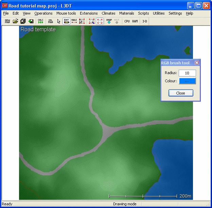This screenshot has width=212, height=208.
Task: Toggle the EDIT mode tool
Action: coord(66,21)
